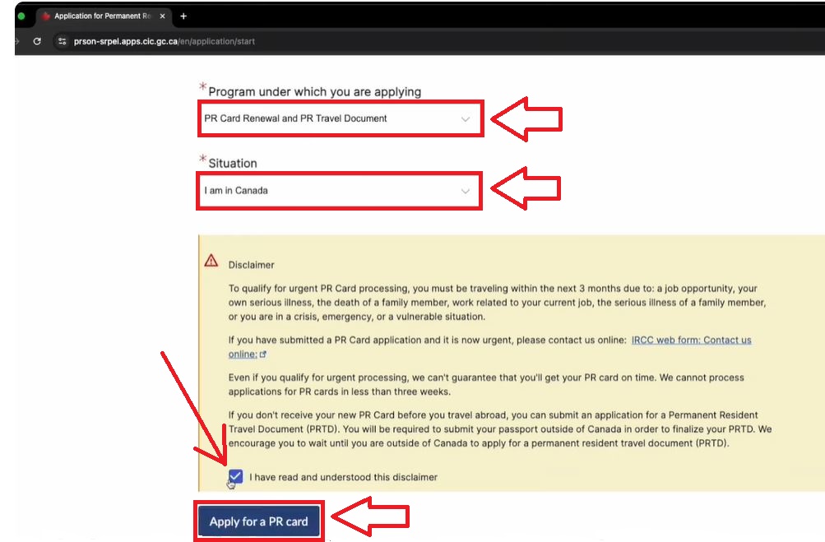Click the Disclaimer heading text
The image size is (825, 542).
coord(251,265)
